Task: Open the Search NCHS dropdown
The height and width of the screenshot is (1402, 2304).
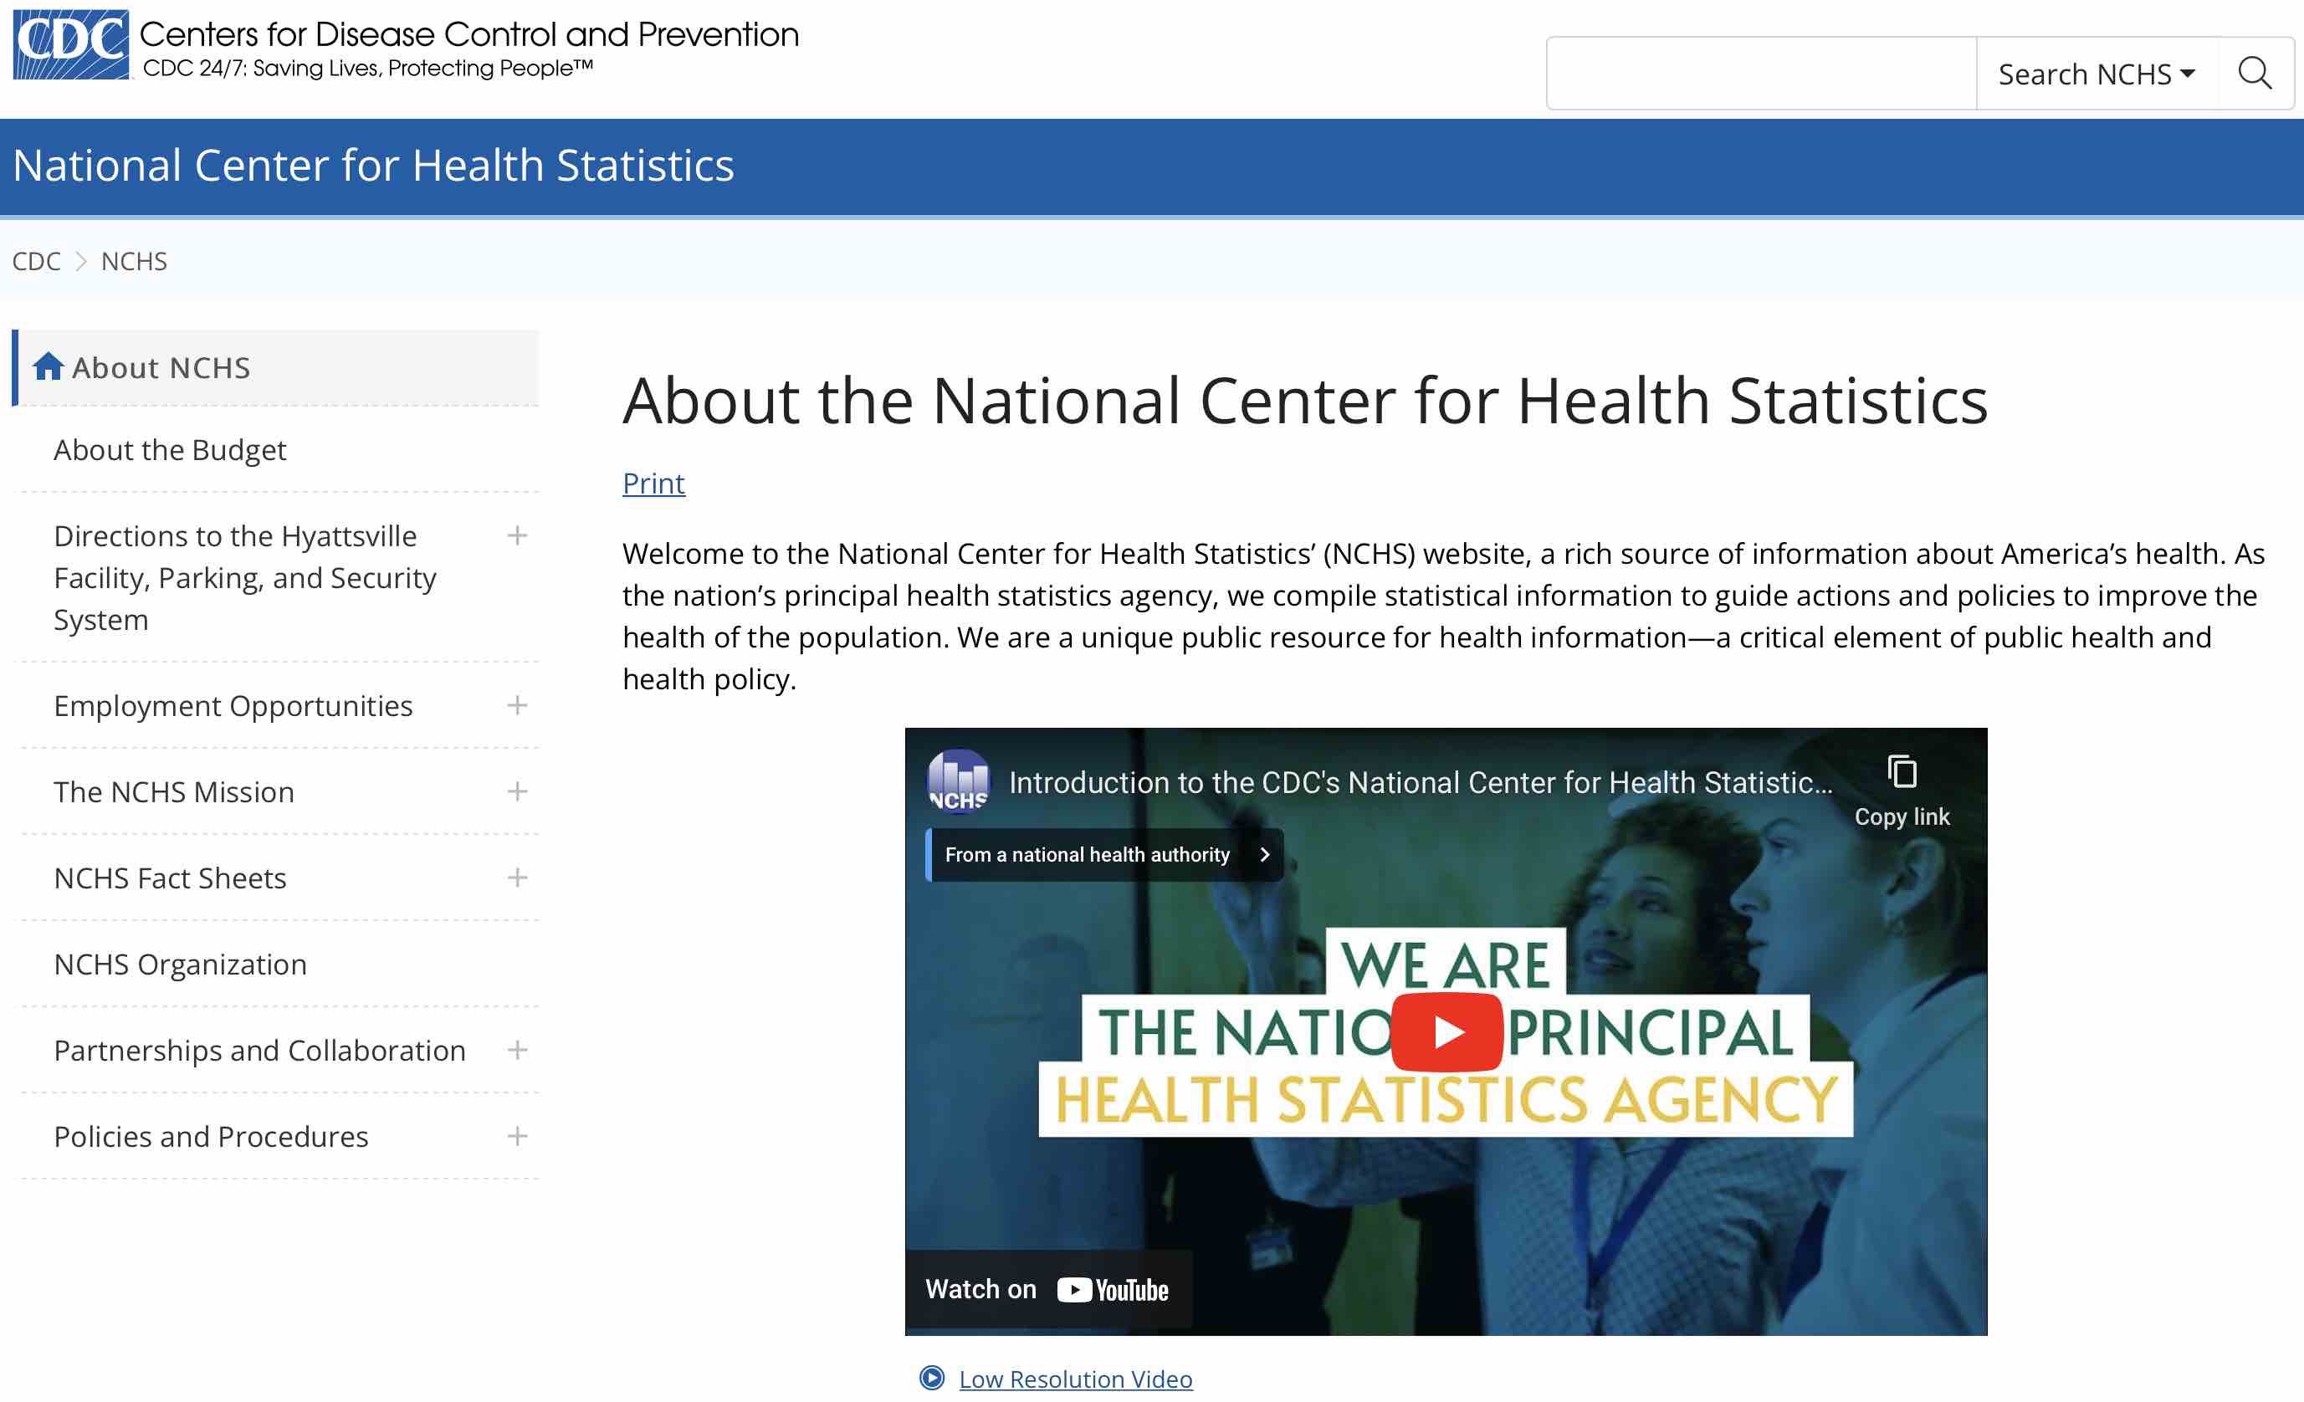Action: pyautogui.click(x=2097, y=73)
